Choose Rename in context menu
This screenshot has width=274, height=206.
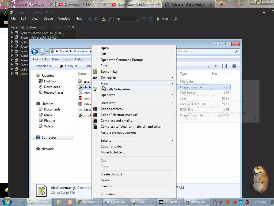pyautogui.click(x=134, y=186)
